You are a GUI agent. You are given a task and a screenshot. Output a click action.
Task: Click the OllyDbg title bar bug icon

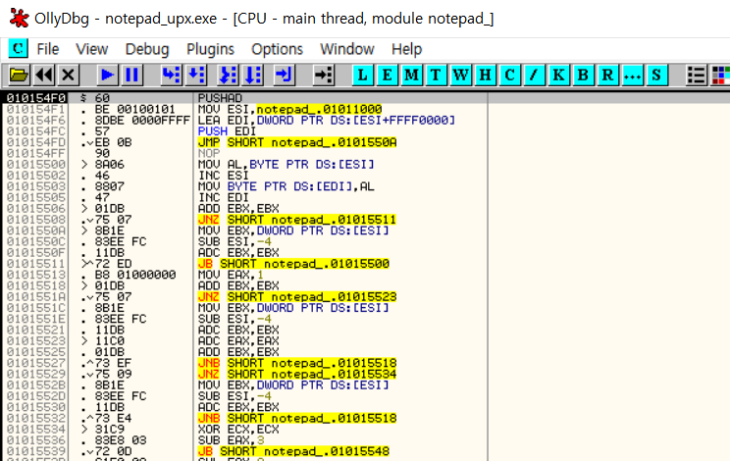pos(19,18)
